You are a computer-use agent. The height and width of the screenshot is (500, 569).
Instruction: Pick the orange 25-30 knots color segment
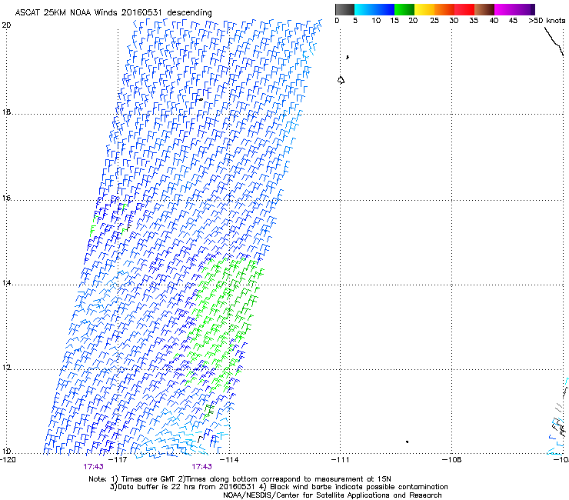click(444, 9)
